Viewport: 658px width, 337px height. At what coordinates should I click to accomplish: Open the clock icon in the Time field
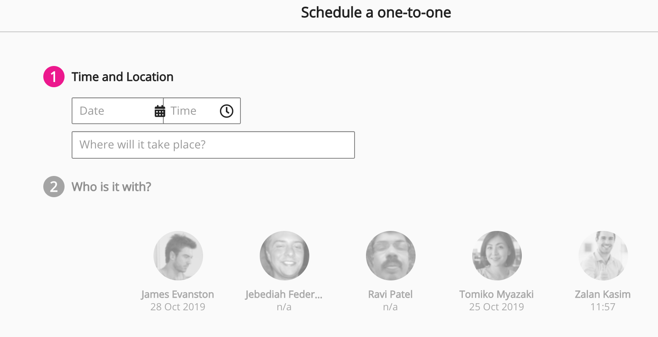coord(226,111)
